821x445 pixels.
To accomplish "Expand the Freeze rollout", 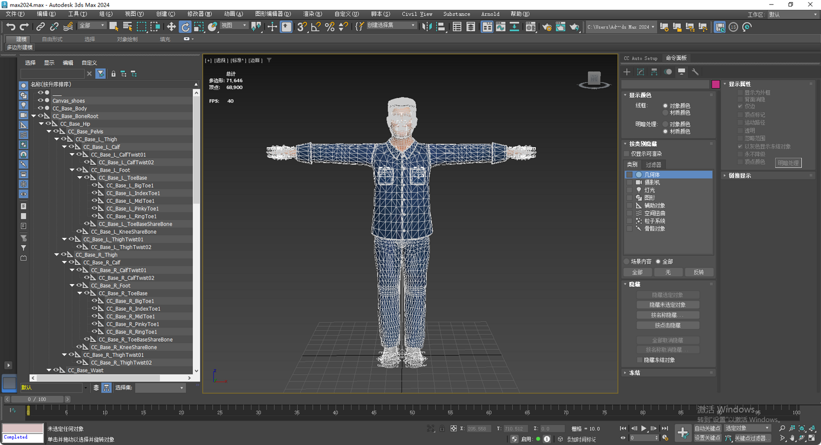I will (626, 373).
